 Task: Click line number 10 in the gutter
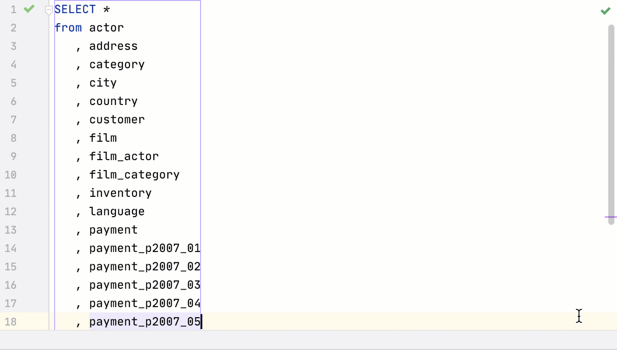point(11,175)
